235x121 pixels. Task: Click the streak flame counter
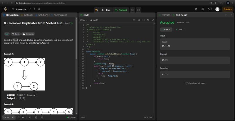[x=210, y=9]
